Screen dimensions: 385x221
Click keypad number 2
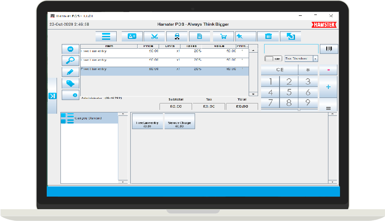(x=289, y=82)
